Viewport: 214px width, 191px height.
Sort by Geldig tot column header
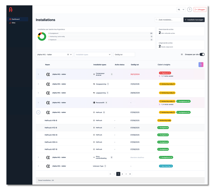[x=135, y=65]
